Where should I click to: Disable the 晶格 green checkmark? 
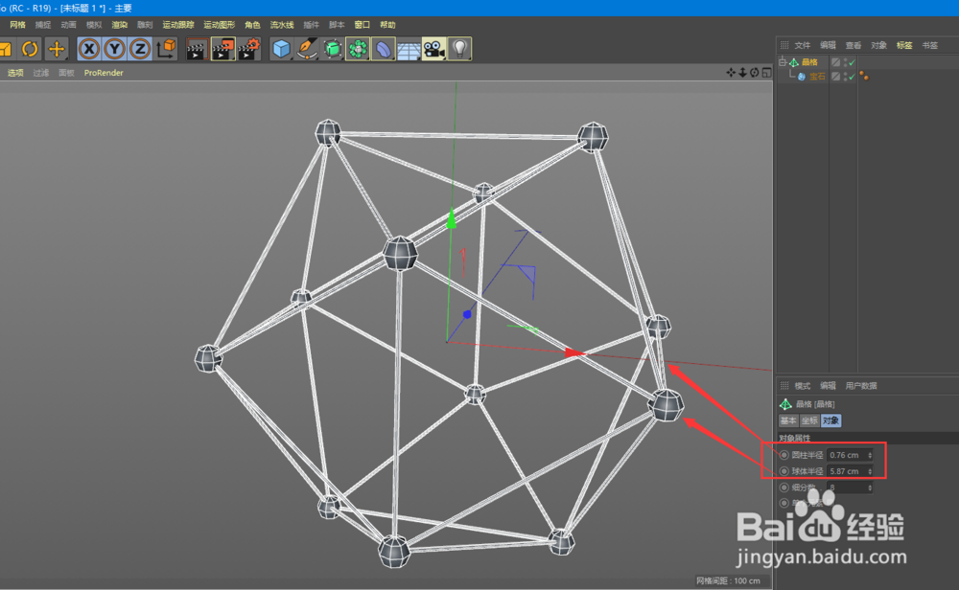(852, 62)
